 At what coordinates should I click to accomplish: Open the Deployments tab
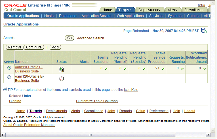click(x=149, y=10)
